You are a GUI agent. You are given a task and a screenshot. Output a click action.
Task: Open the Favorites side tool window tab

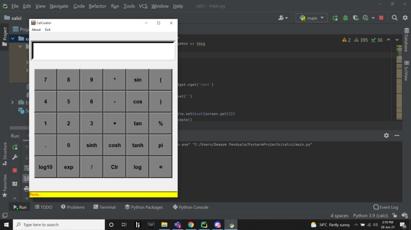pos(5,186)
